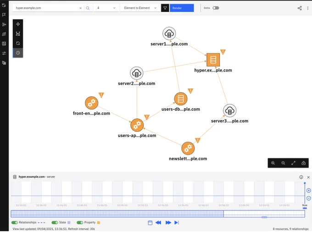This screenshot has width=312, height=232.
Task: Click warning triangle beside users-db node
Action: pos(190,91)
